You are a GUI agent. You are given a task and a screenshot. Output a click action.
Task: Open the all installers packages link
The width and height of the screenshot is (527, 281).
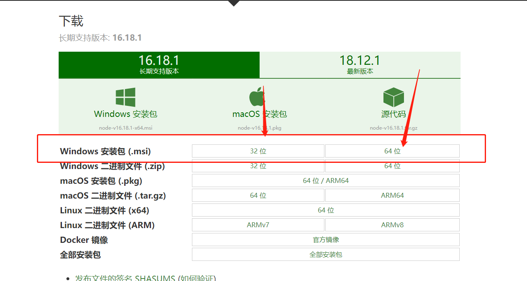[326, 254]
